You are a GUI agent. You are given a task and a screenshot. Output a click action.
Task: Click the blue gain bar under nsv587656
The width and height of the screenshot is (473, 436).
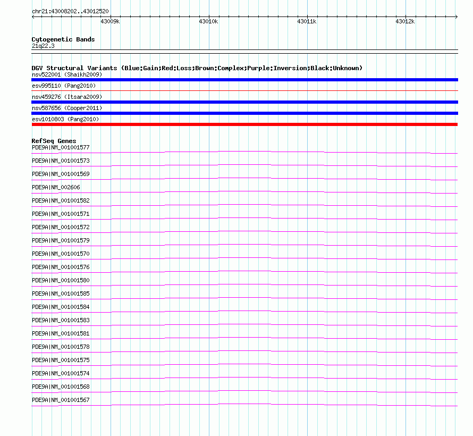[x=244, y=113]
